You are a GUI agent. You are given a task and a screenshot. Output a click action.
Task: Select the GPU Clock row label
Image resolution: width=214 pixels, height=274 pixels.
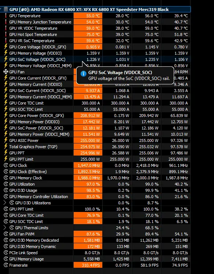pos(18,165)
